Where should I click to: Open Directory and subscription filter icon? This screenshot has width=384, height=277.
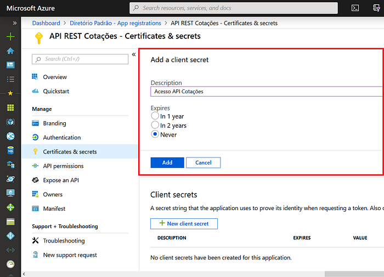(376, 8)
